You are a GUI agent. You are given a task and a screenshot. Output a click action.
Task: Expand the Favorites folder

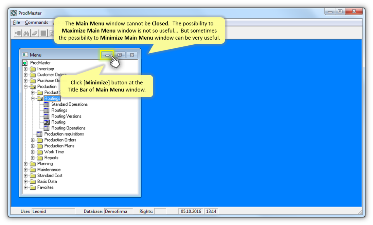click(26, 187)
